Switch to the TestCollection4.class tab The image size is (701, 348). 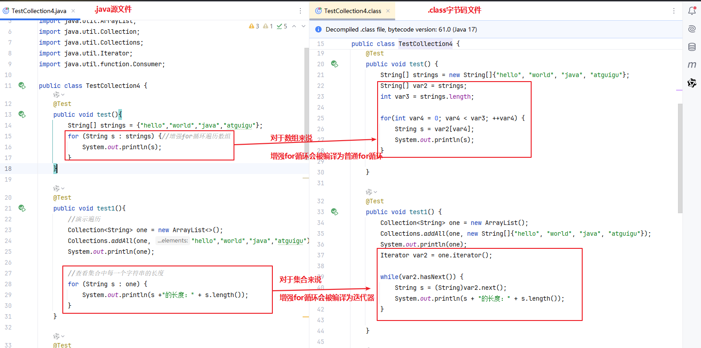pyautogui.click(x=352, y=11)
